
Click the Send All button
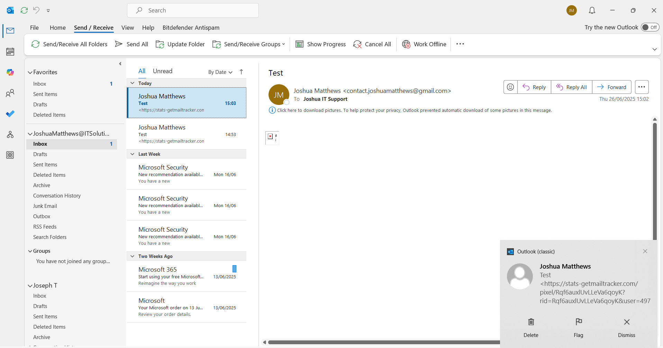[131, 44]
